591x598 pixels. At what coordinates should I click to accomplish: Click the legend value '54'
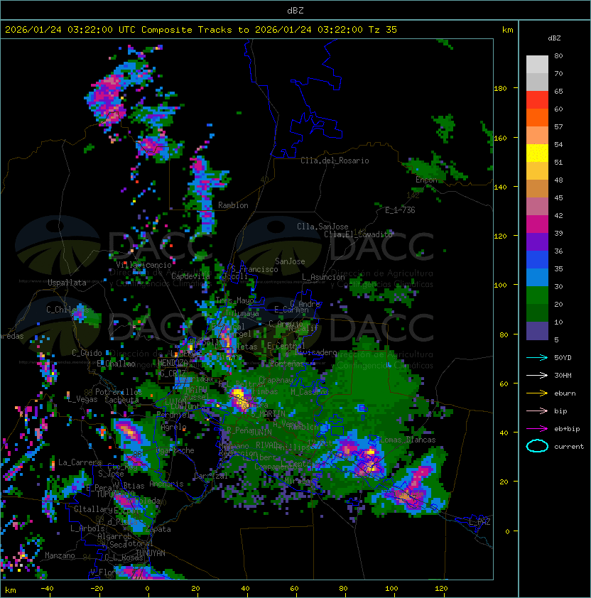[x=558, y=145]
